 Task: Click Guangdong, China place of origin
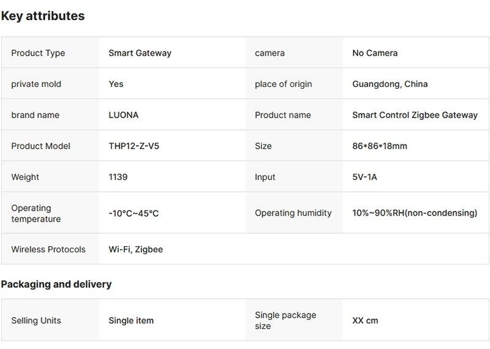390,84
